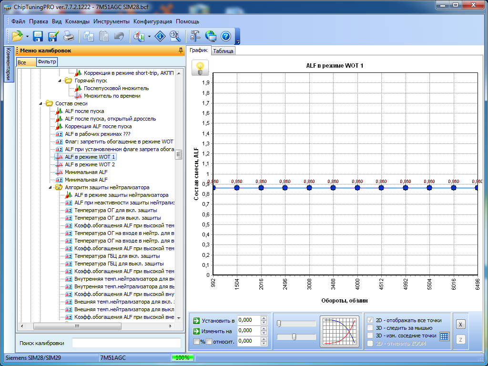Open the blue diamond info icon

pyautogui.click(x=161, y=36)
